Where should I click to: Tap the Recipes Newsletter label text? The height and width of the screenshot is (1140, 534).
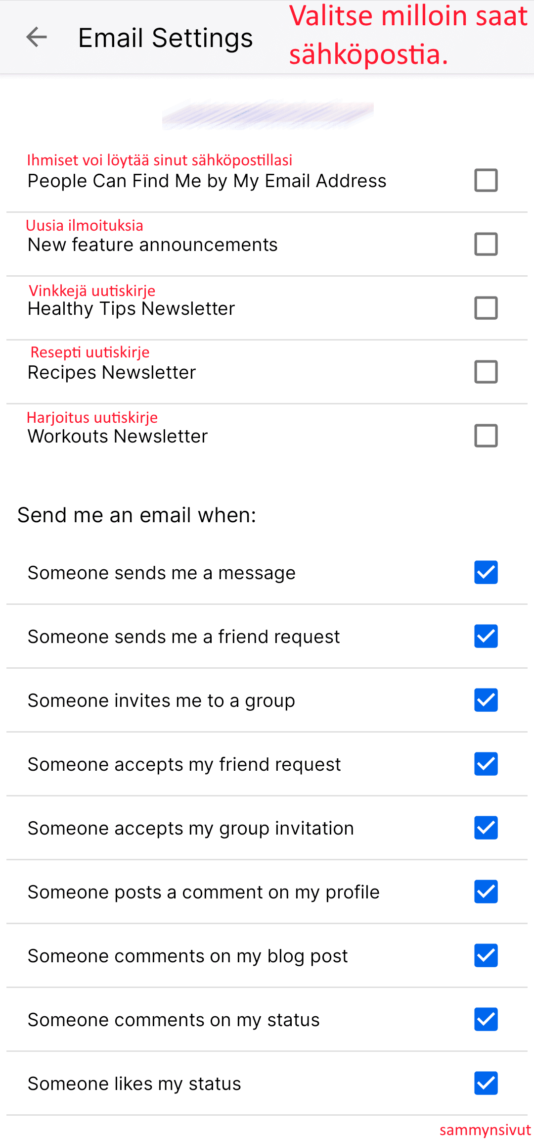(112, 373)
